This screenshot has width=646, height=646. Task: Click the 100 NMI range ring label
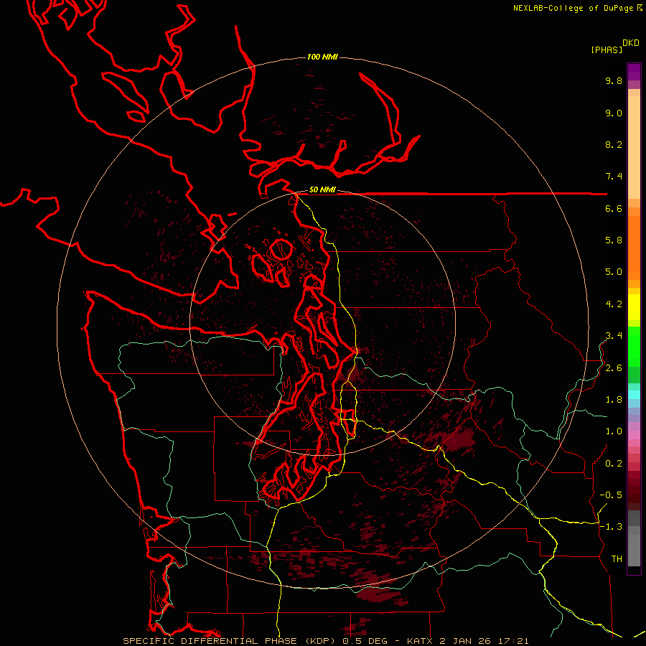pos(322,57)
